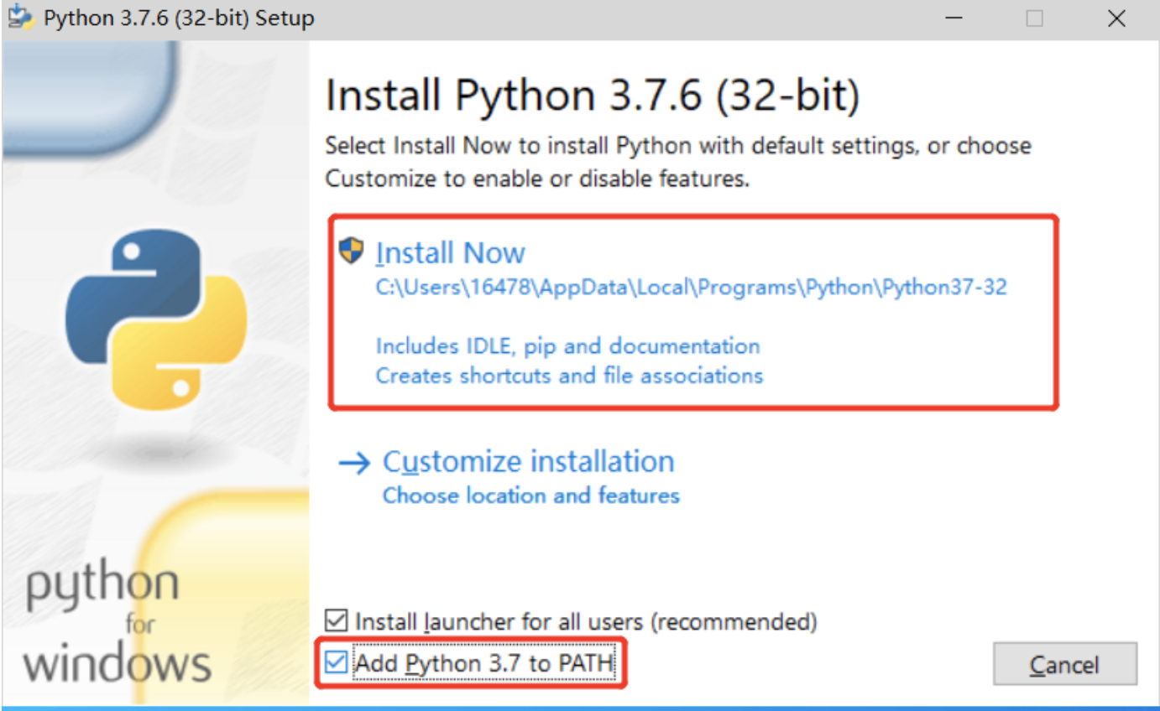Click the default install path under Install Now
1160x711 pixels.
(692, 288)
